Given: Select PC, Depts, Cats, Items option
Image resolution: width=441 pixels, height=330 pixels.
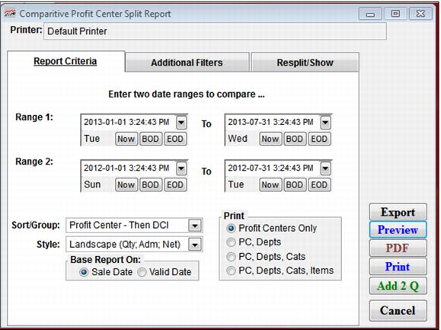Looking at the screenshot, I should click(231, 271).
